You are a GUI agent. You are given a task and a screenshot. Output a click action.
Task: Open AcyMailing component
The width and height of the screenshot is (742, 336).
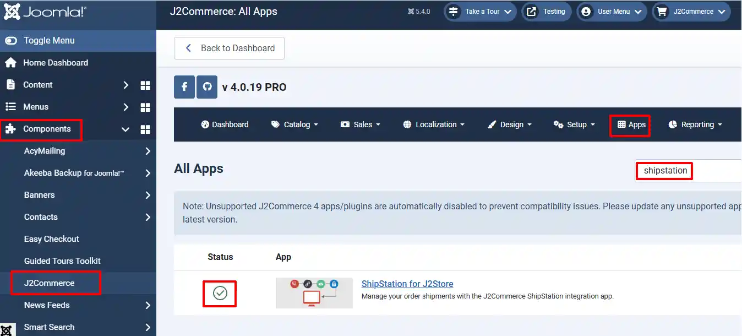click(45, 151)
